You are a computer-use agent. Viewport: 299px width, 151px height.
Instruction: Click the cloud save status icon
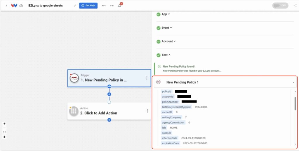(21, 6)
